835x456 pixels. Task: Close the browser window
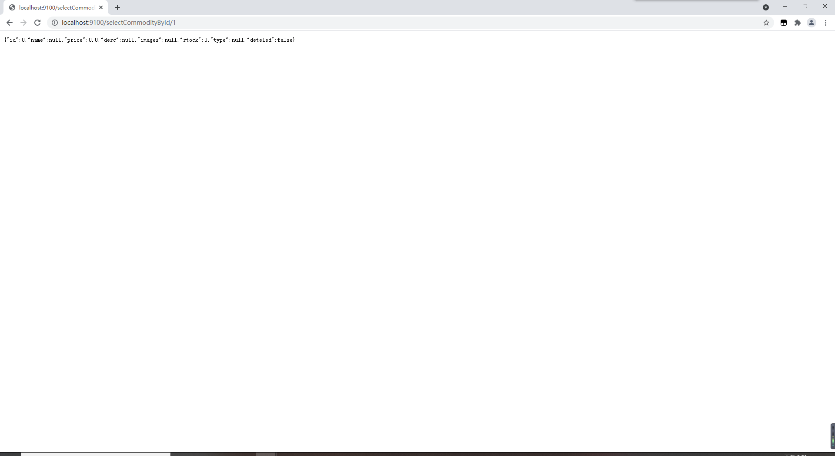point(825,7)
